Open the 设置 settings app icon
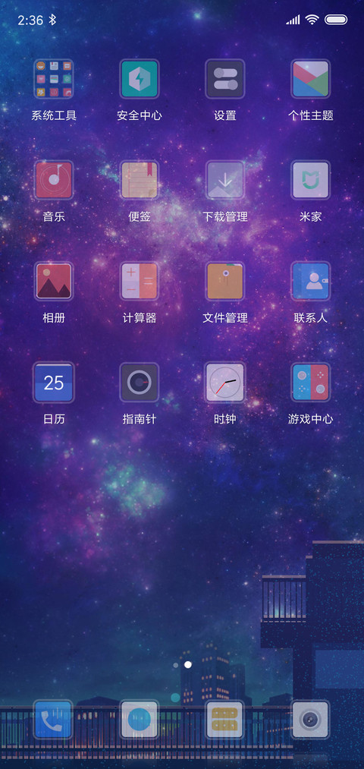 point(225,79)
